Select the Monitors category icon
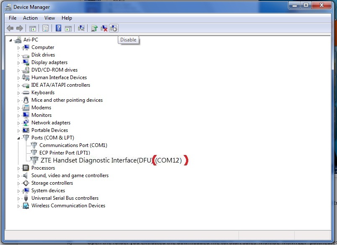The width and height of the screenshot is (337, 245). click(26, 115)
